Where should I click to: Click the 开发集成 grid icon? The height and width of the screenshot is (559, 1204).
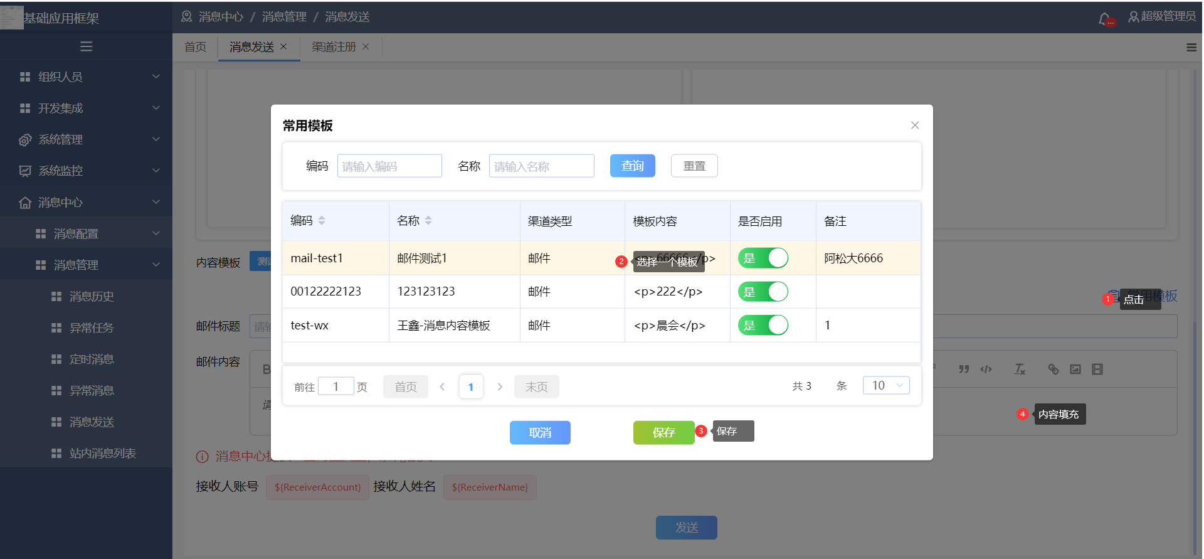coord(25,108)
